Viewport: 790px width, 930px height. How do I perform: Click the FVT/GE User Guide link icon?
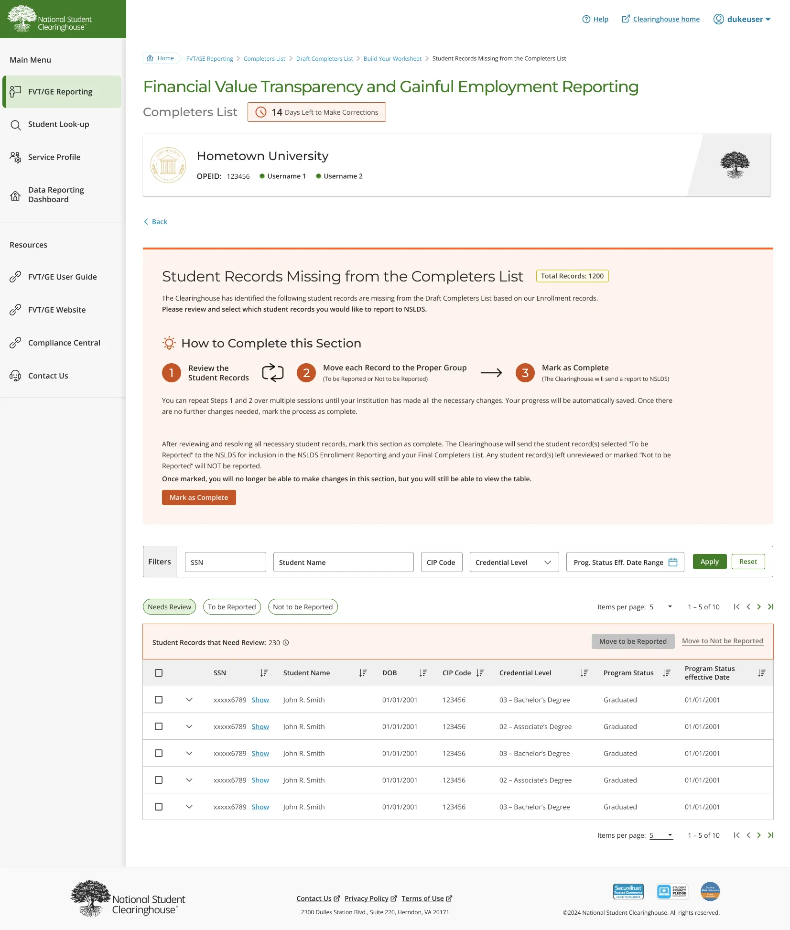pos(15,277)
